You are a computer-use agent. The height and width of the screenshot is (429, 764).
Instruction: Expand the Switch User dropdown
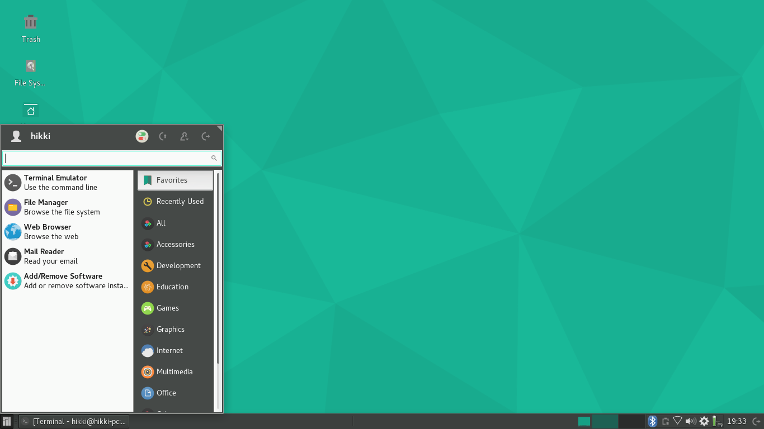tap(184, 136)
